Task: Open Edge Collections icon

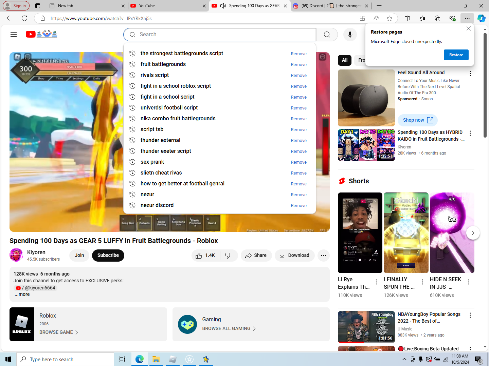Action: [437, 18]
